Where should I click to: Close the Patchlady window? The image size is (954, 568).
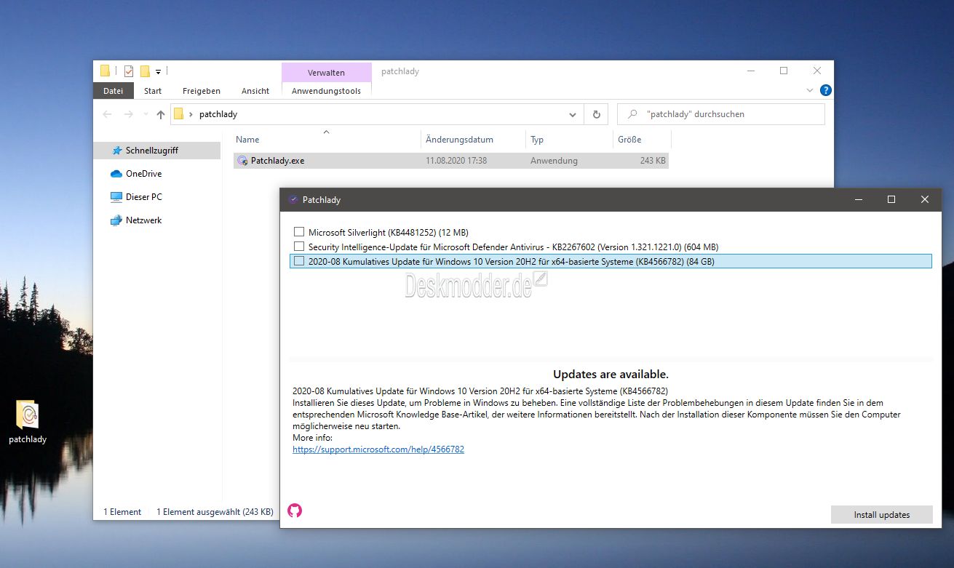[925, 199]
